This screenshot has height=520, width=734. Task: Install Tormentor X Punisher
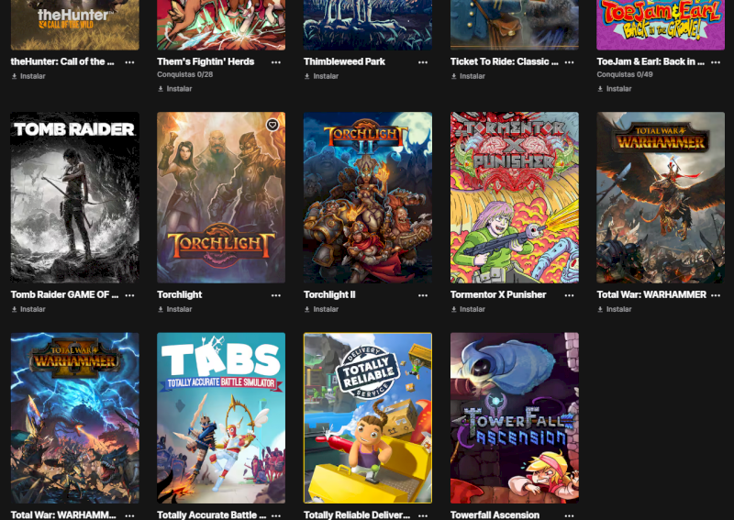pos(468,309)
